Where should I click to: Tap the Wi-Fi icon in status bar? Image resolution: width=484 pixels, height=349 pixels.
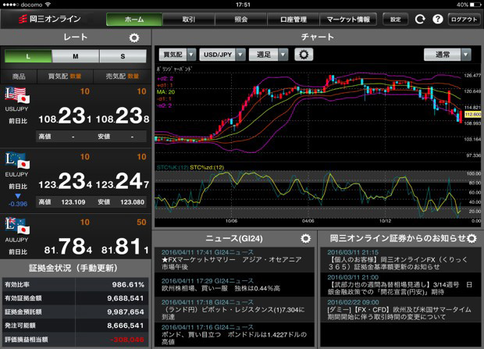[48, 5]
